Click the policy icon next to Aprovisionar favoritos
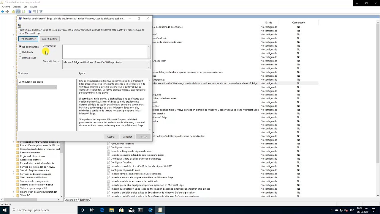380x214 pixels. [x=109, y=144]
